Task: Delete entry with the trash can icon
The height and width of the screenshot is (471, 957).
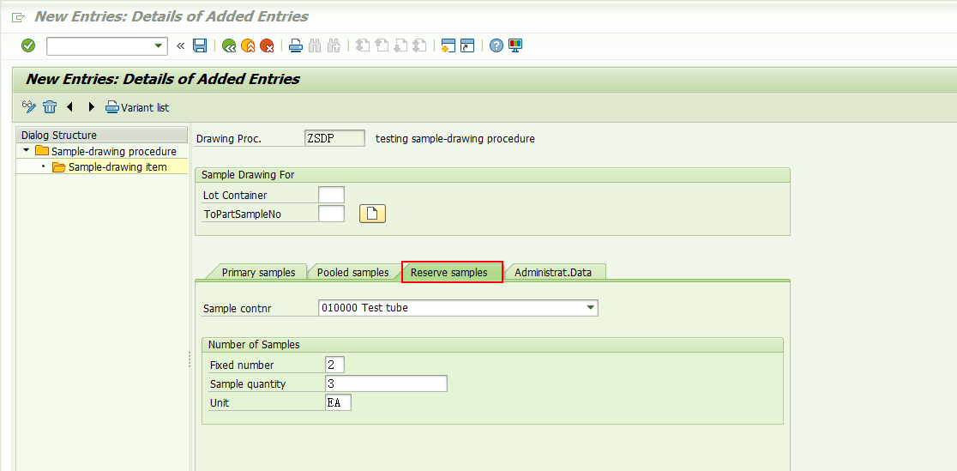Action: pyautogui.click(x=50, y=107)
